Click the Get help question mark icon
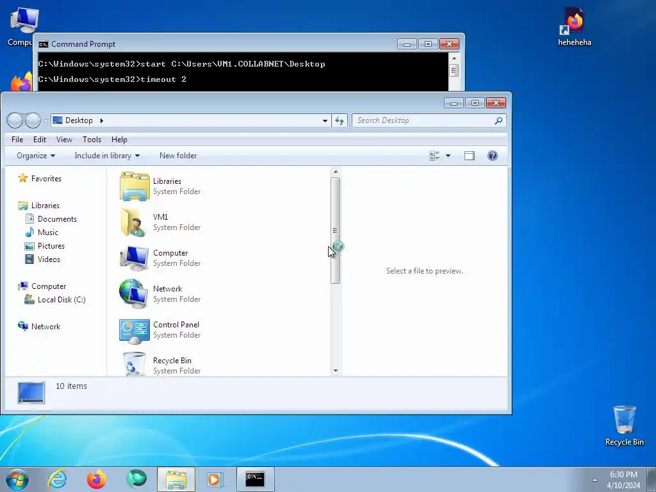656x492 pixels. 493,156
